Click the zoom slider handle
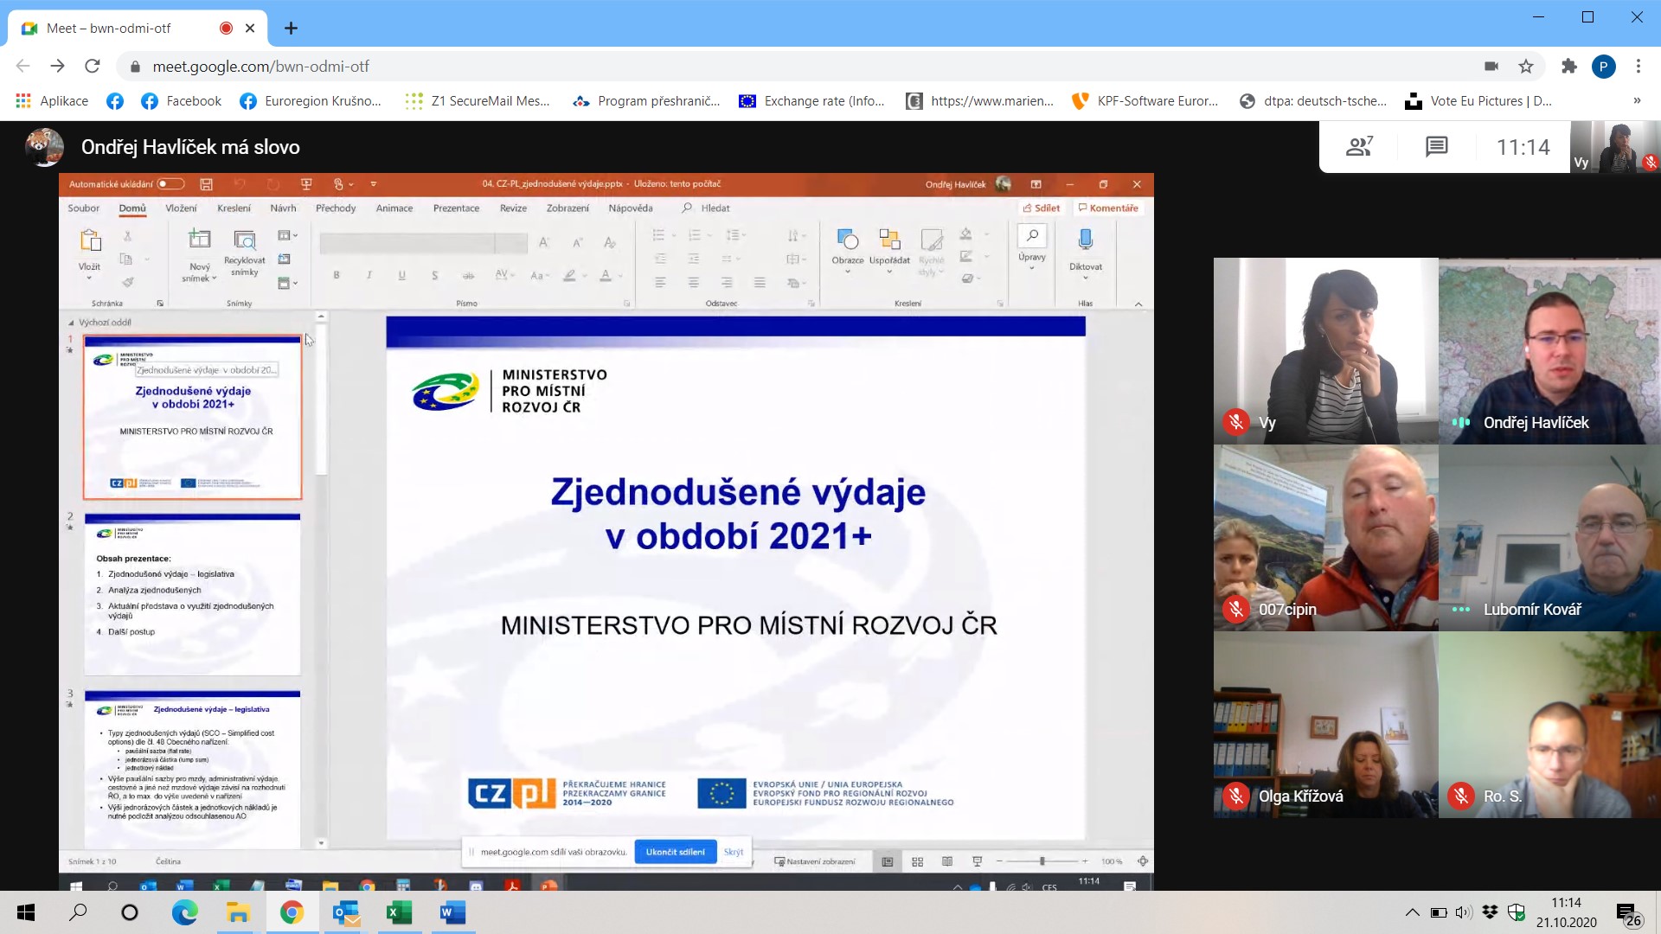This screenshot has height=934, width=1661. pos(1042,861)
